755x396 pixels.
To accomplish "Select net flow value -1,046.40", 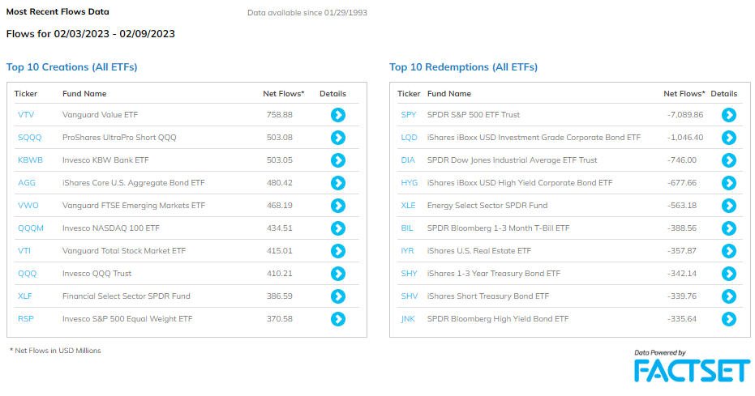I will point(685,138).
